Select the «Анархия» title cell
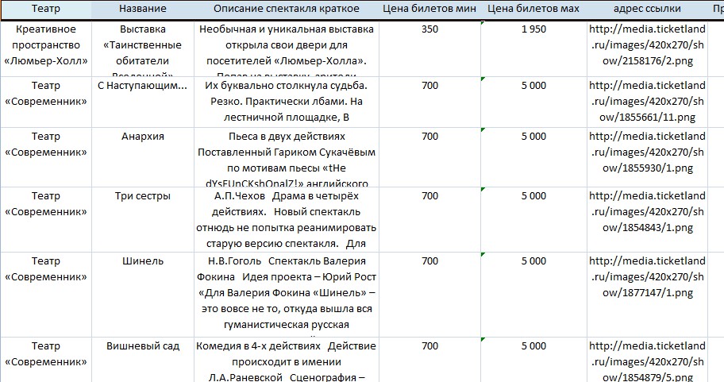The image size is (724, 382). pos(143,157)
